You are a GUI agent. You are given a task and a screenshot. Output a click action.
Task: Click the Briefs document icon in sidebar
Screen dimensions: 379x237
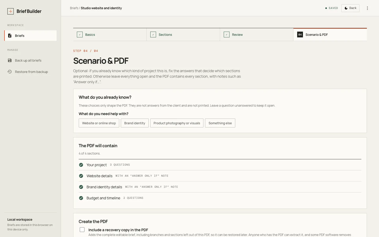(10, 36)
